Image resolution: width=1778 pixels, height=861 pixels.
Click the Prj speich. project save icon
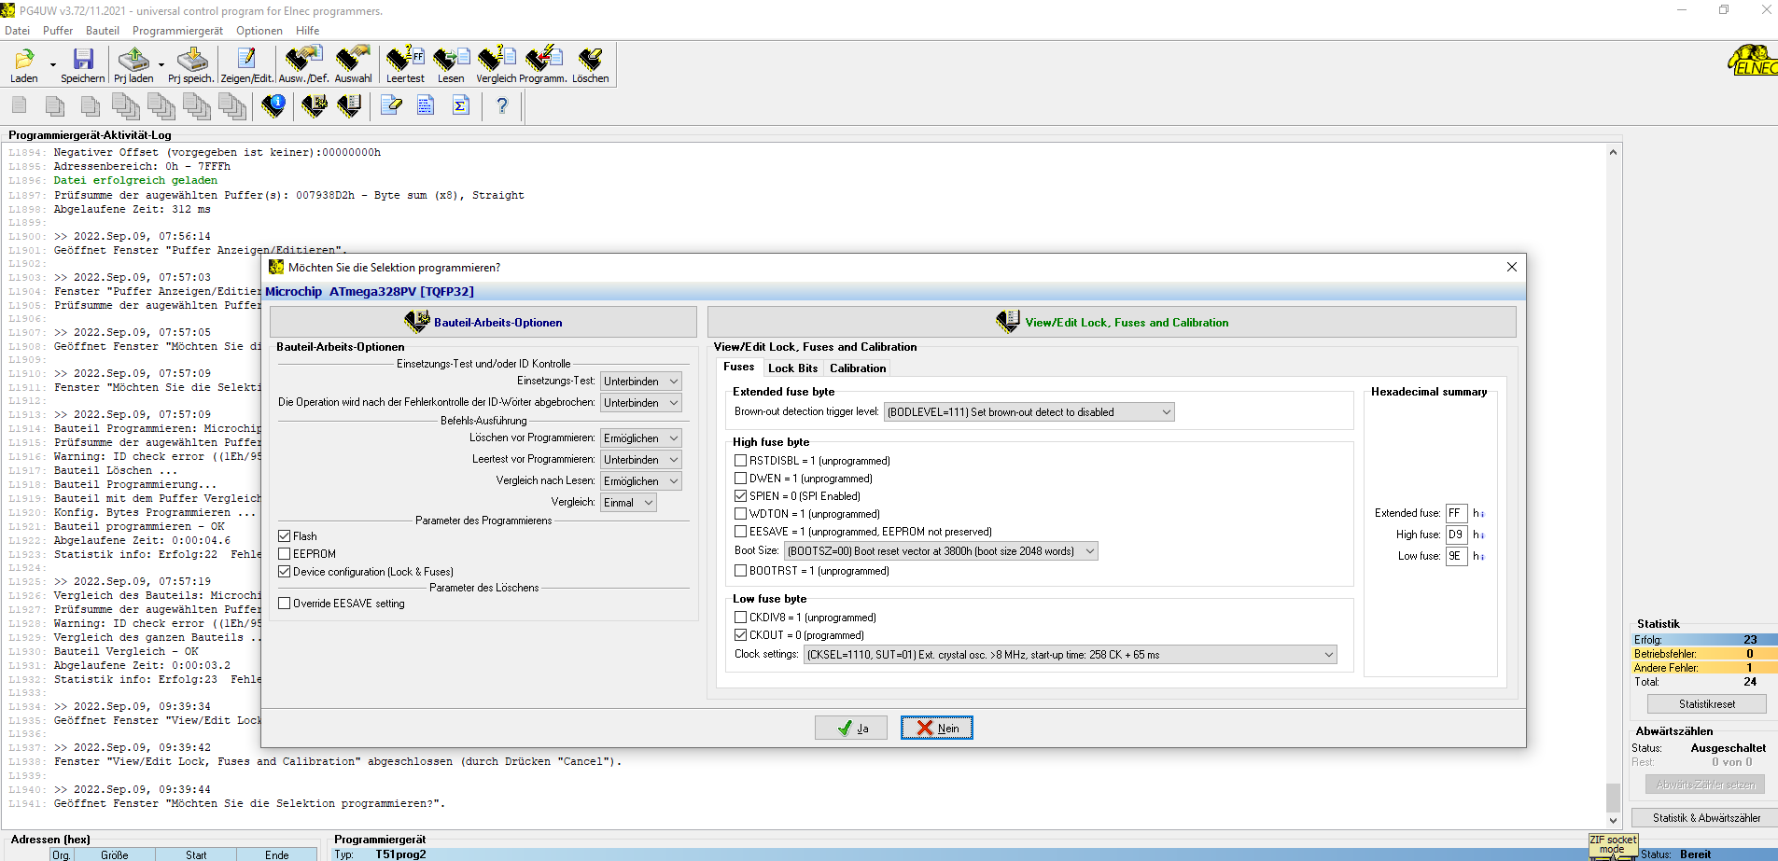192,60
